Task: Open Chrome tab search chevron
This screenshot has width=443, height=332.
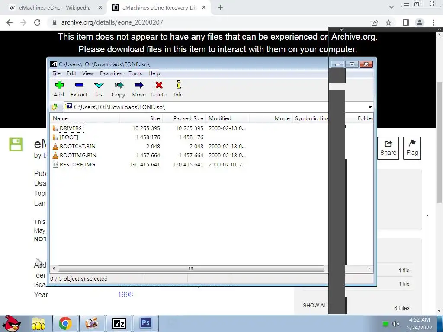Action: tap(391, 8)
